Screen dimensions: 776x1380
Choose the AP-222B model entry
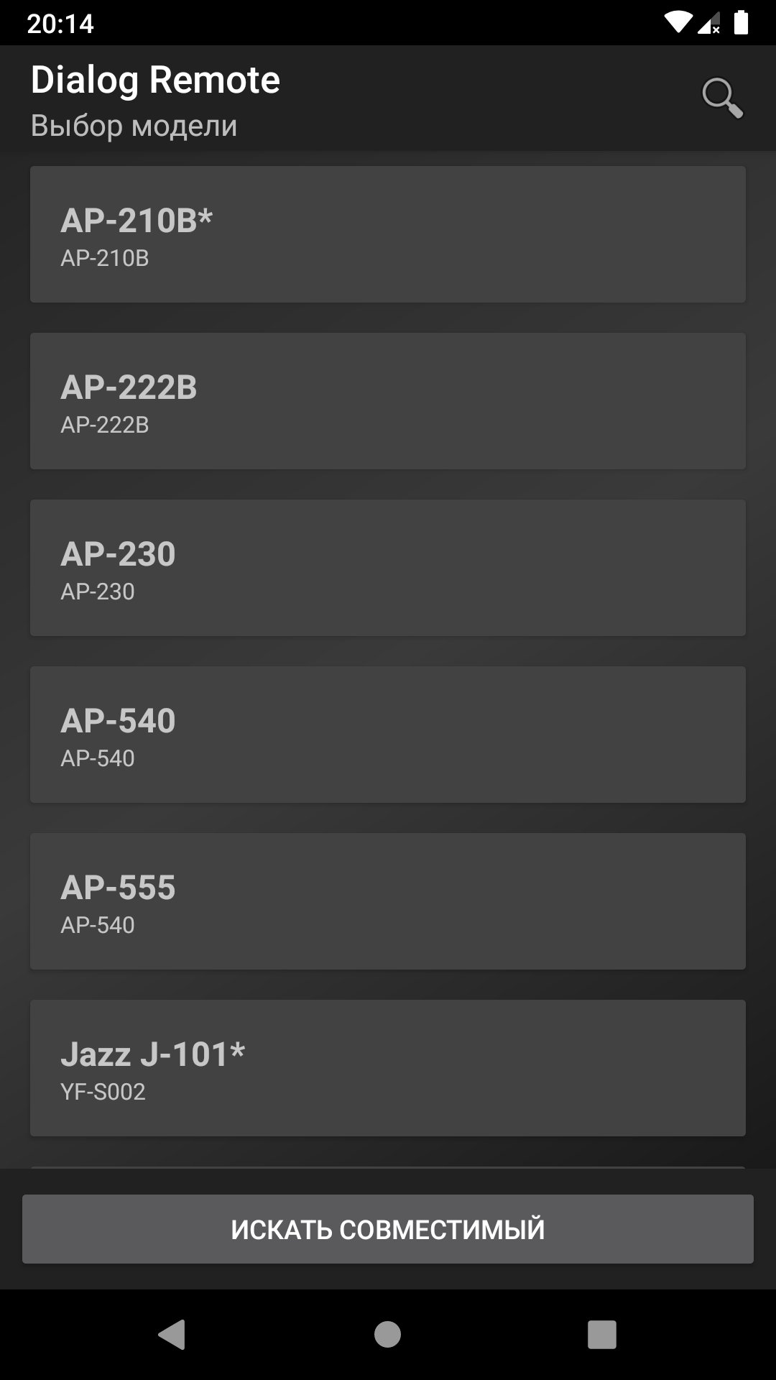tap(388, 401)
